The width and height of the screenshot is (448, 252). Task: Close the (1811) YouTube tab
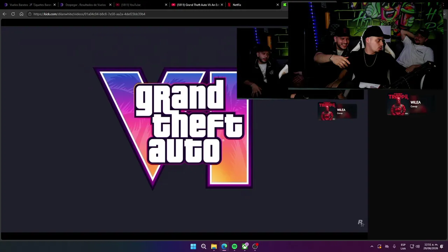(x=166, y=5)
